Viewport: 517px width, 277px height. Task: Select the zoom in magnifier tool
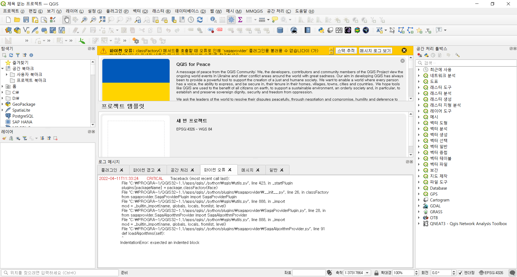(84, 20)
